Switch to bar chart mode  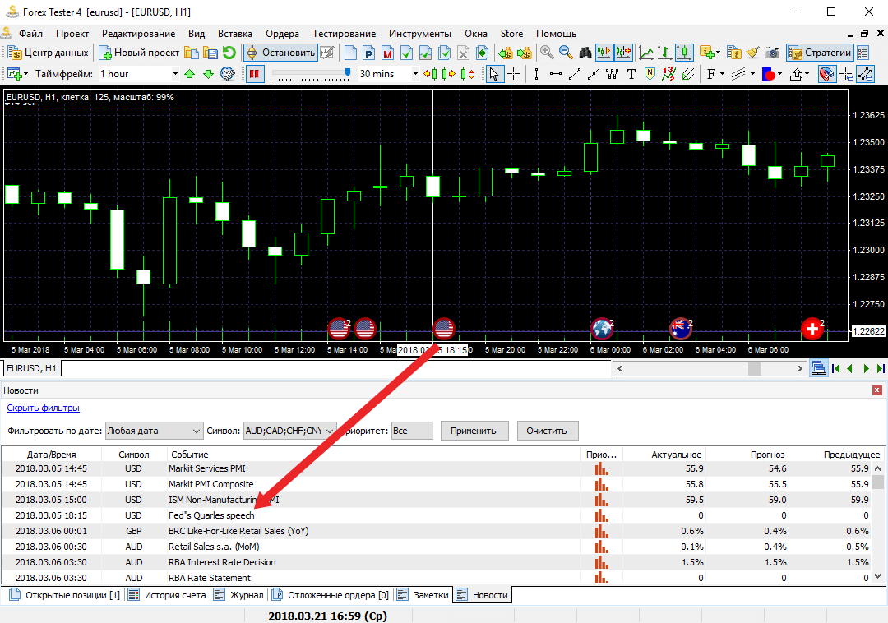coord(665,53)
